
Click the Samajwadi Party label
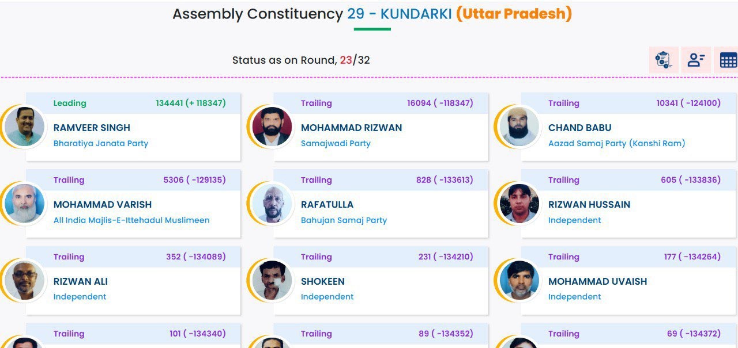(x=336, y=143)
